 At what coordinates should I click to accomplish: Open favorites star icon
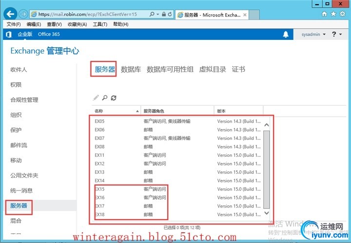pyautogui.click(x=333, y=14)
